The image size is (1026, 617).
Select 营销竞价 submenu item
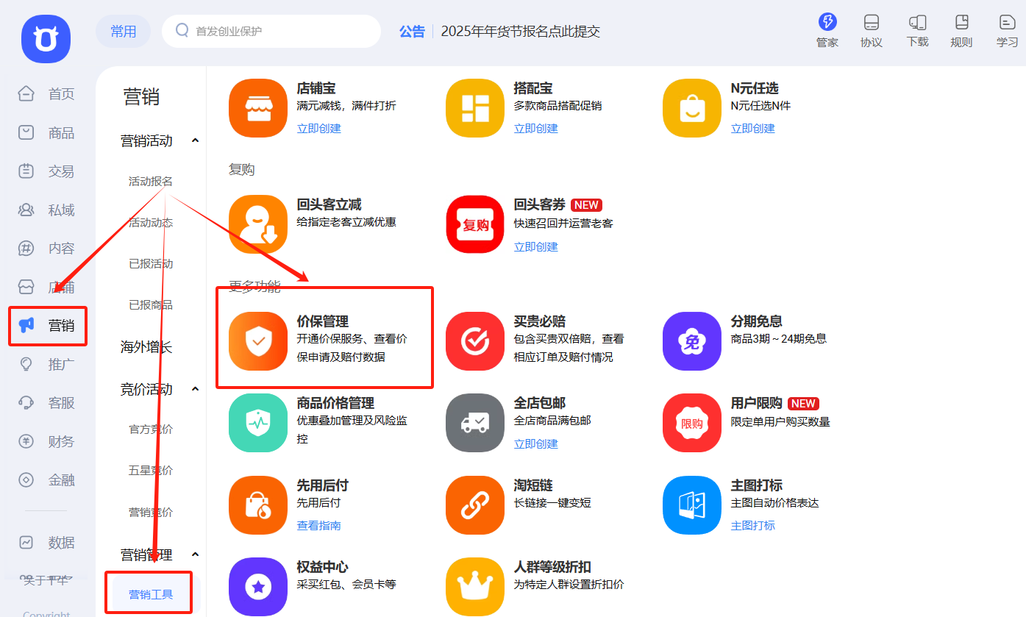click(x=151, y=512)
